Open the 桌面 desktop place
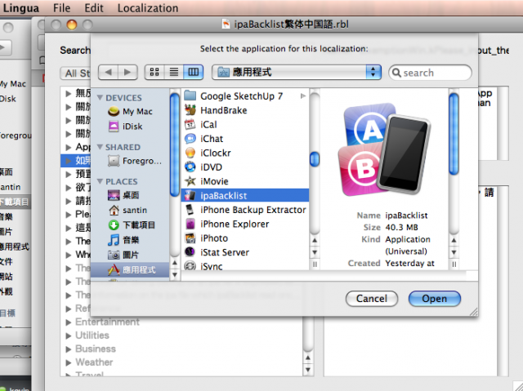Screen dimensions: 523x391 tap(123, 195)
